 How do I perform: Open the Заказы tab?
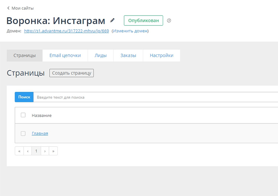point(128,55)
